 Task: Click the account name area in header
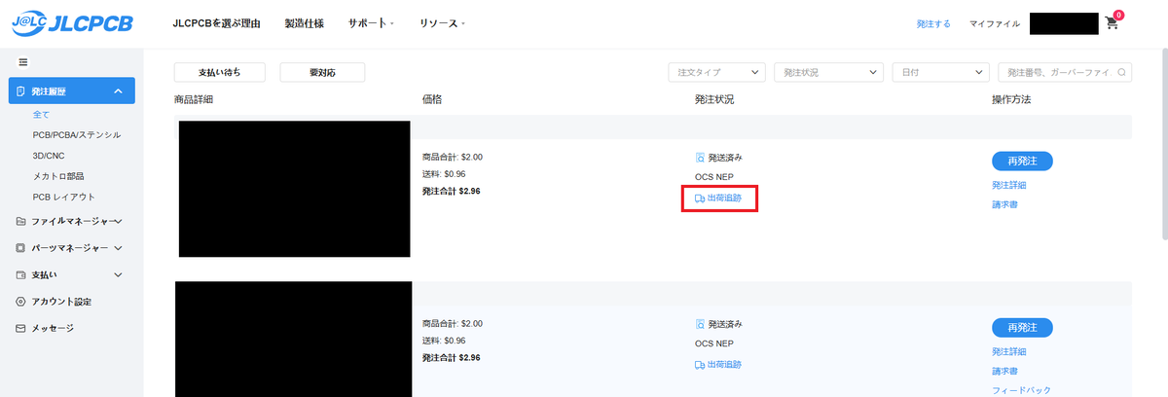(1063, 23)
